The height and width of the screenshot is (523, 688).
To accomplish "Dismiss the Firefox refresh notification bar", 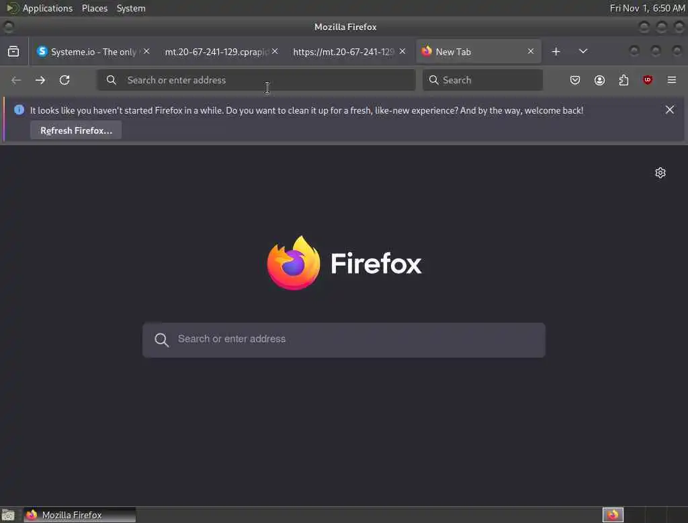I will coord(669,110).
